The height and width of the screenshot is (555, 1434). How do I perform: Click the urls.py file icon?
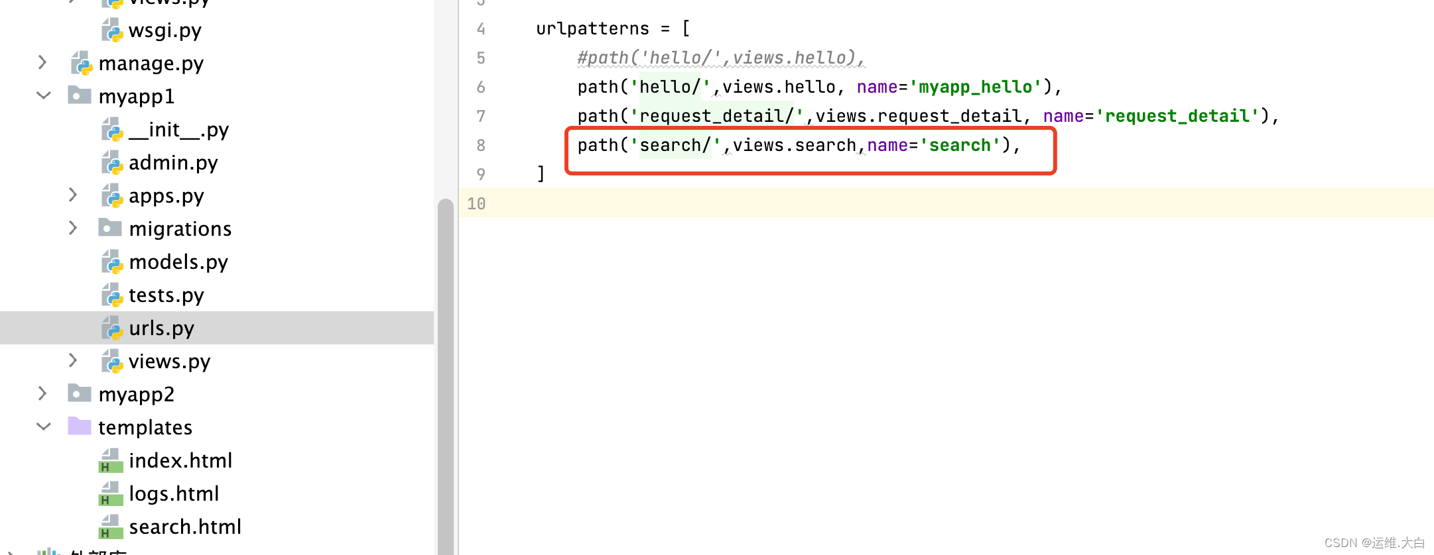point(112,328)
